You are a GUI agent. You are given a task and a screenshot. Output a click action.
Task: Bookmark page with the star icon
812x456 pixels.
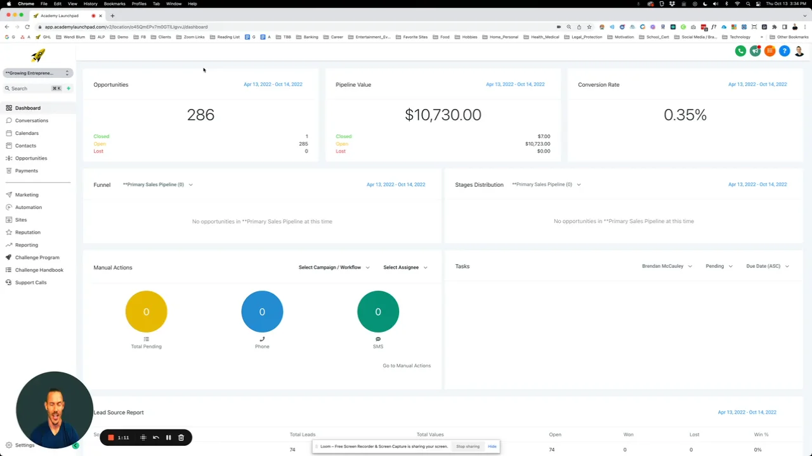click(x=589, y=27)
